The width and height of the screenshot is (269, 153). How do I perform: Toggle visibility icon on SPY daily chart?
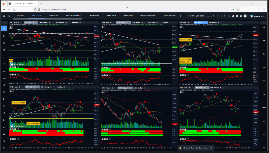[11, 27]
